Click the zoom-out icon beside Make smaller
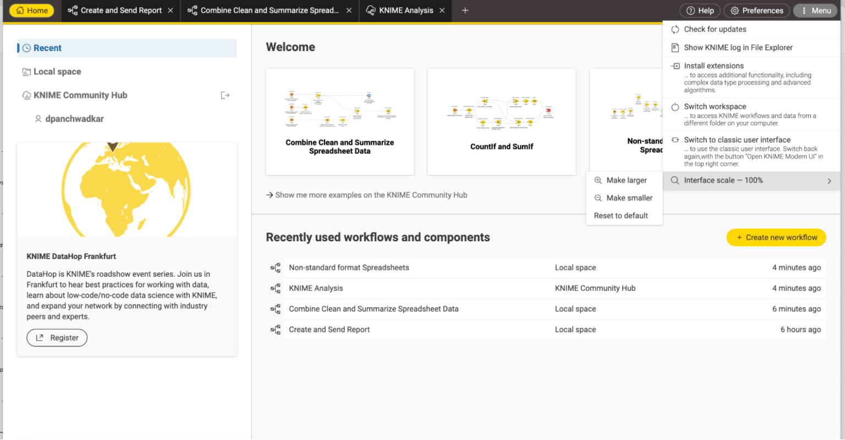 pyautogui.click(x=598, y=198)
